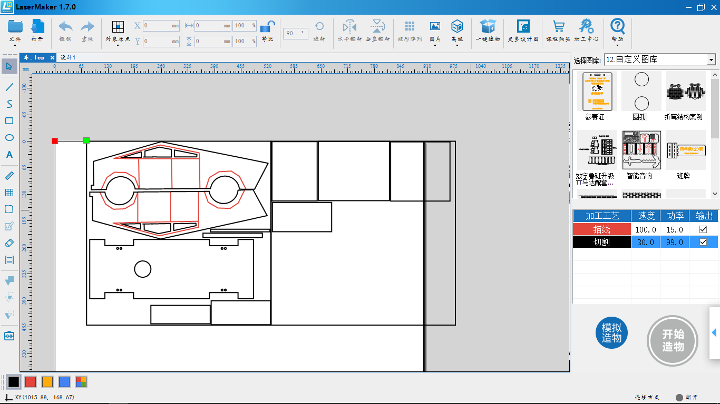Click the 打开 open file icon
This screenshot has width=720, height=404.
[x=37, y=31]
